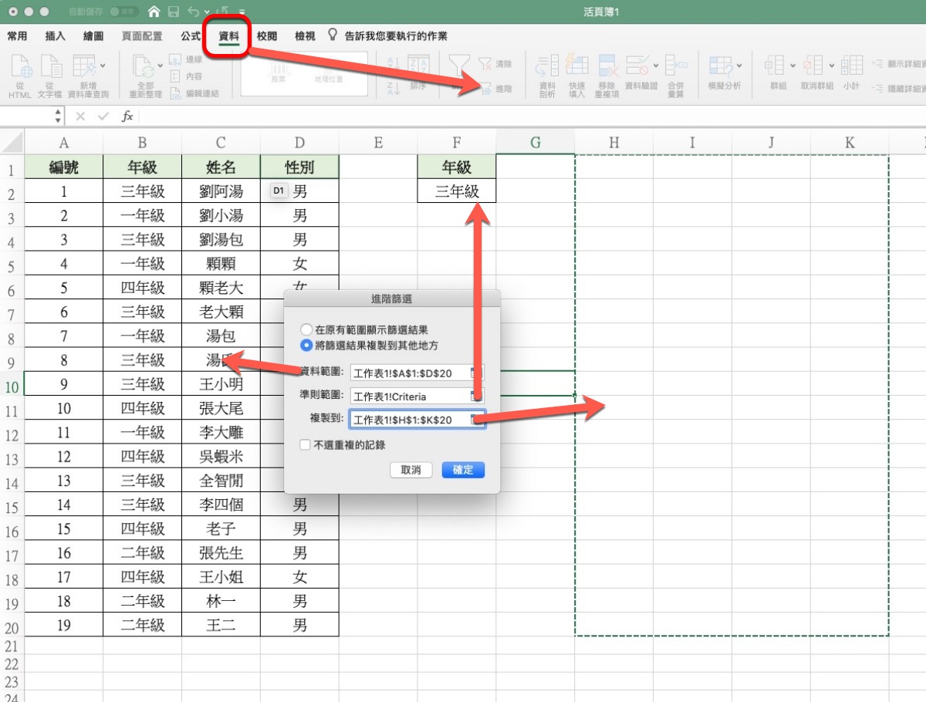Sort descending with the Z-A icon
Viewport: 926px width, 702px height.
coord(394,88)
